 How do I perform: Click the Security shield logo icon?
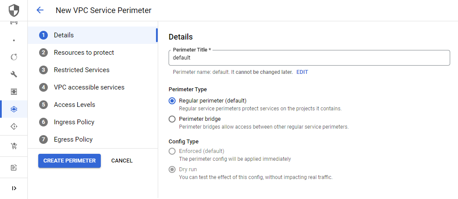(14, 10)
